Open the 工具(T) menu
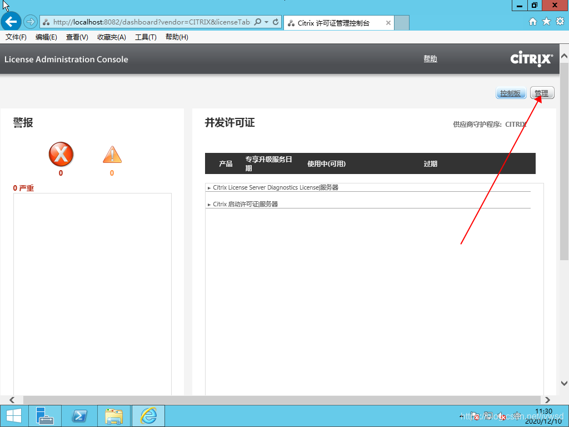Screen dimensions: 569x427 click(x=146, y=37)
